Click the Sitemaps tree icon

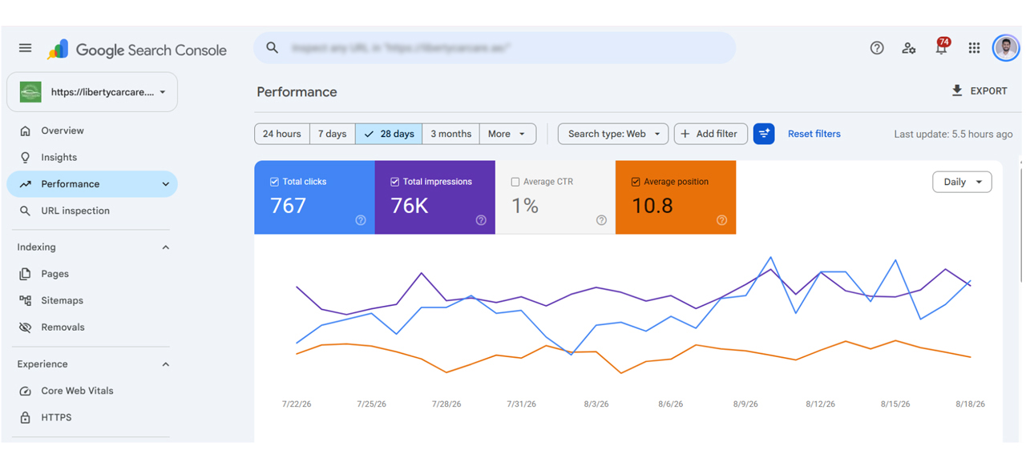tap(26, 300)
